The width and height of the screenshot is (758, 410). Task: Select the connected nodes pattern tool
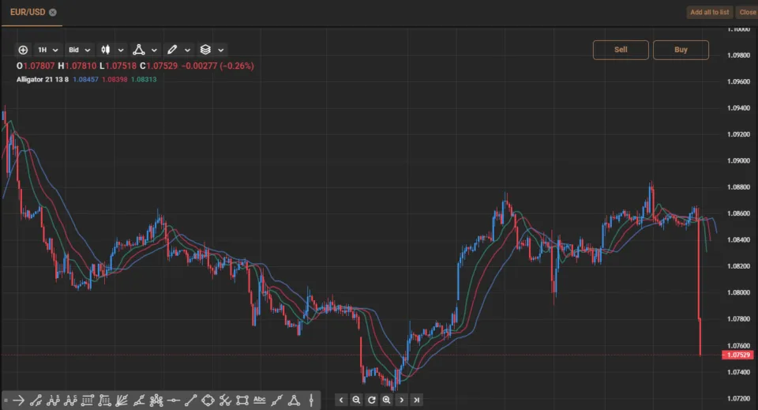point(156,401)
